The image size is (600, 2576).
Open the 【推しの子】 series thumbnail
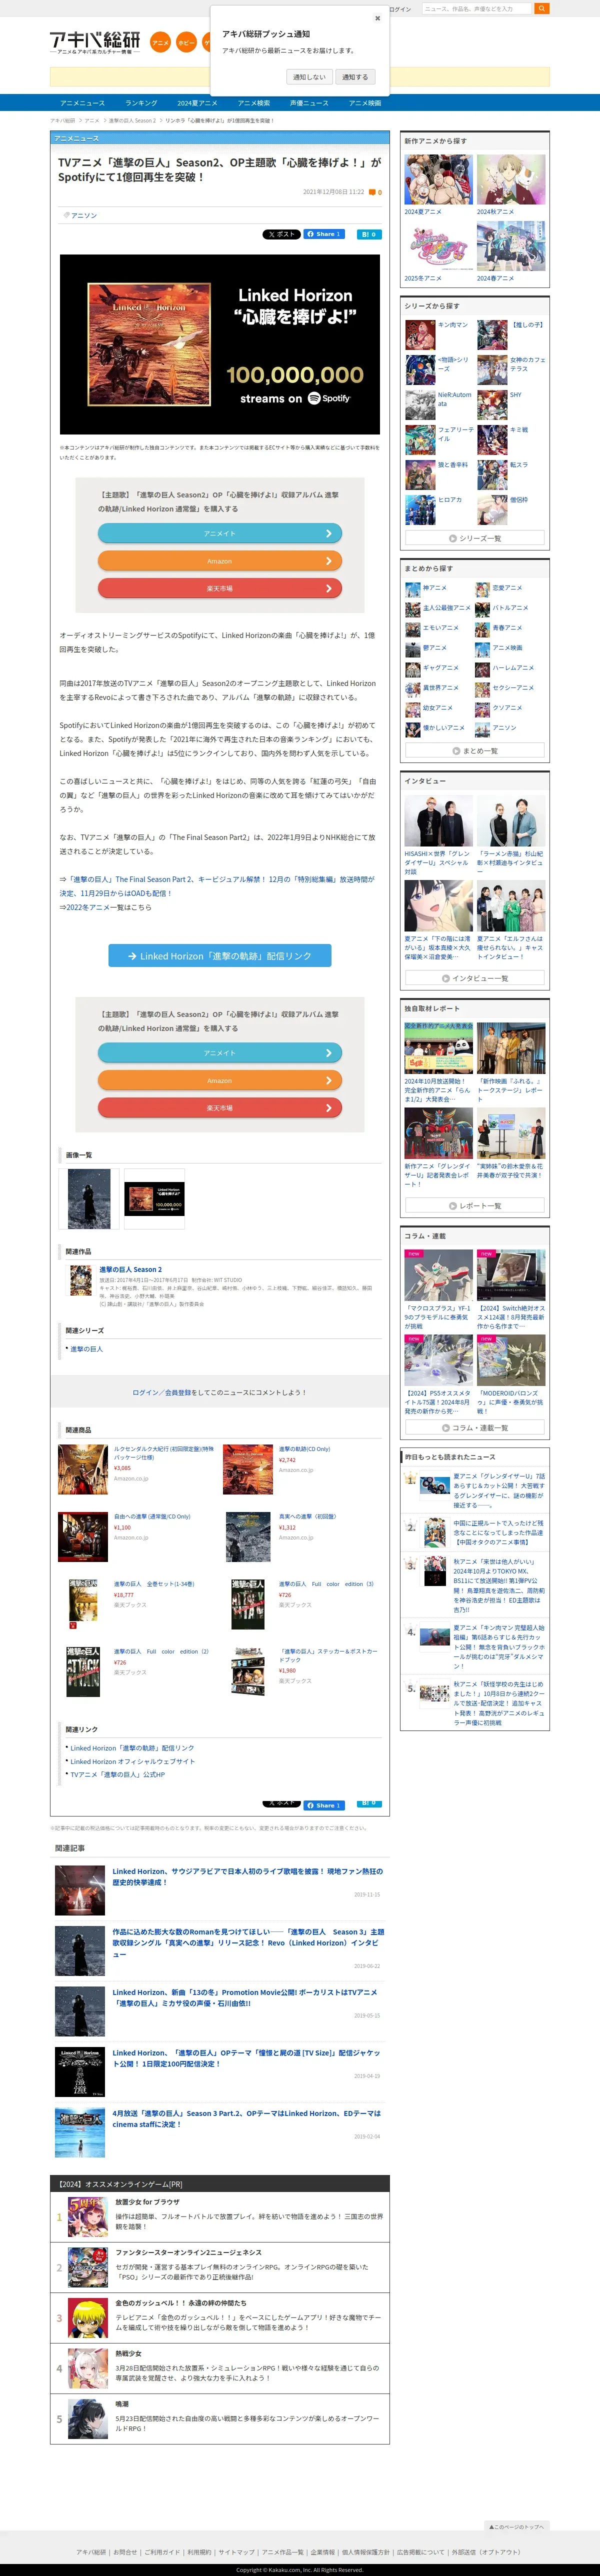coord(492,334)
